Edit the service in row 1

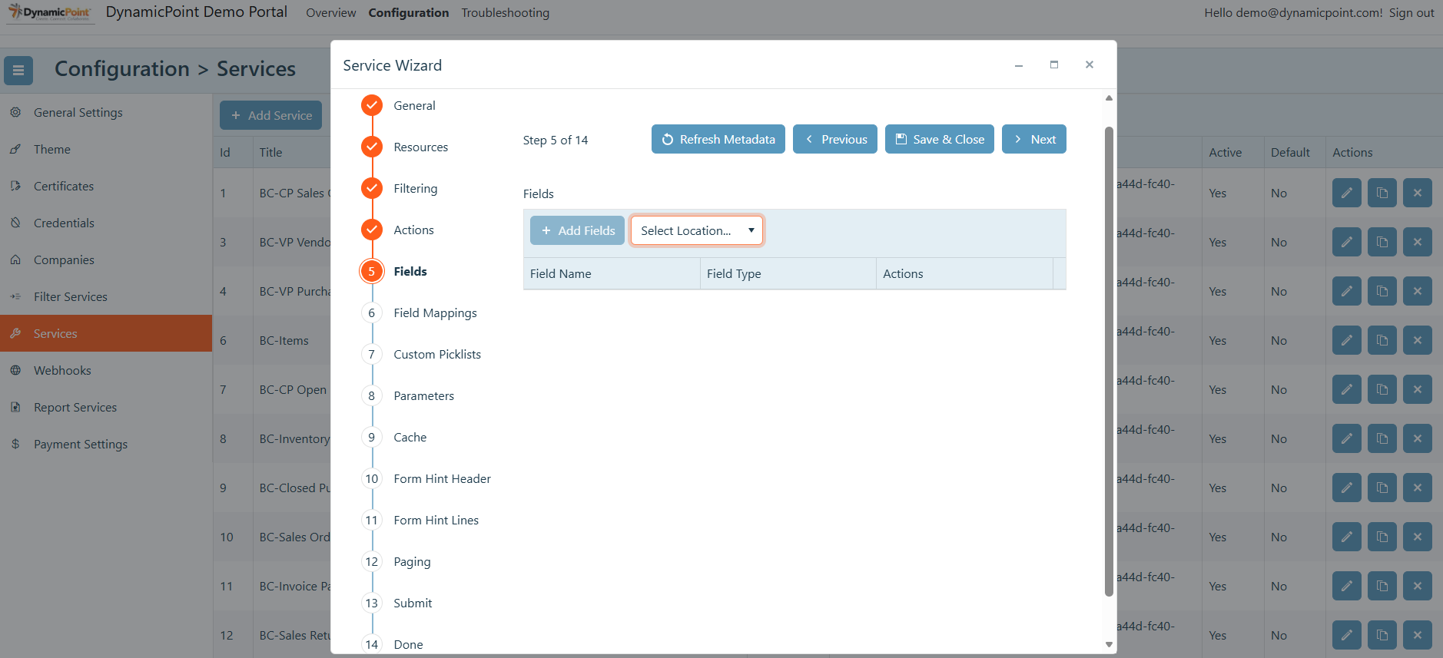click(x=1347, y=193)
